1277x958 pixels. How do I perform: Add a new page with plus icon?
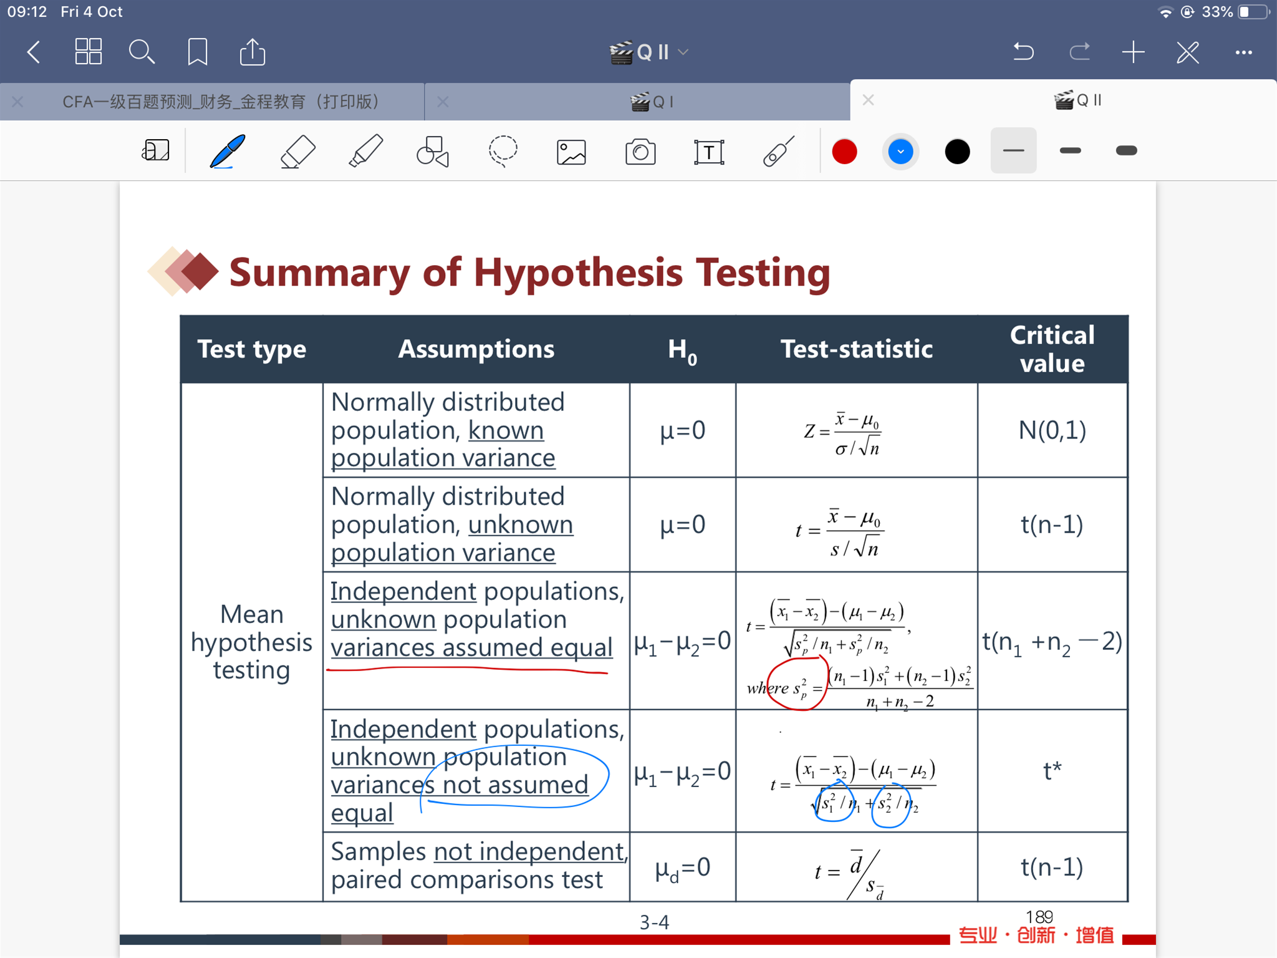[1134, 52]
